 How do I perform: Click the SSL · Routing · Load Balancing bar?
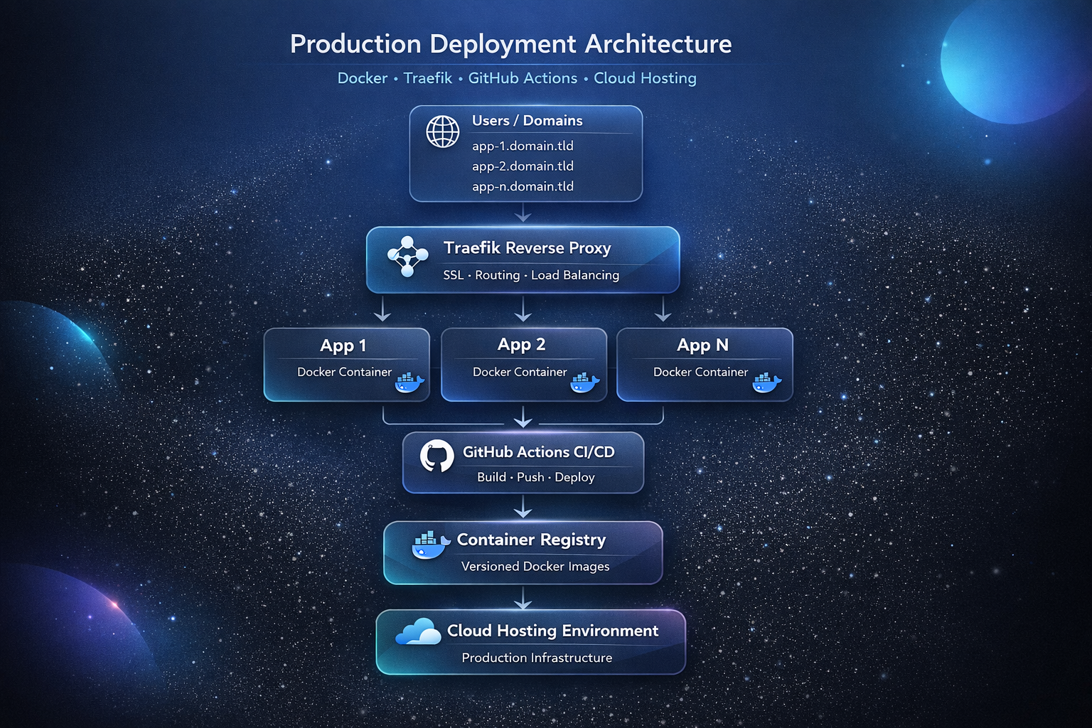click(x=531, y=275)
